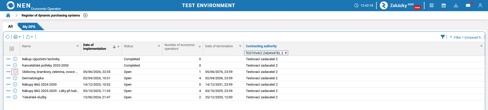Viewport: 488px width, 110px height.
Task: Open info detail for Nákupy léků 2024-2030
Action: click(15, 84)
